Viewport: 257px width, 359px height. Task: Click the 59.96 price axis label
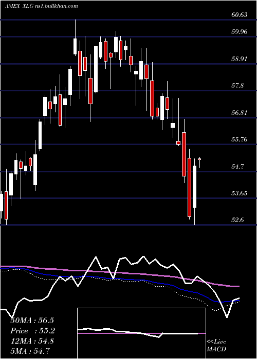(x=240, y=31)
